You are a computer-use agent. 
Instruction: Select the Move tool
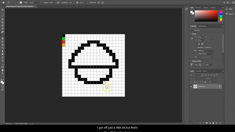(x=3, y=10)
